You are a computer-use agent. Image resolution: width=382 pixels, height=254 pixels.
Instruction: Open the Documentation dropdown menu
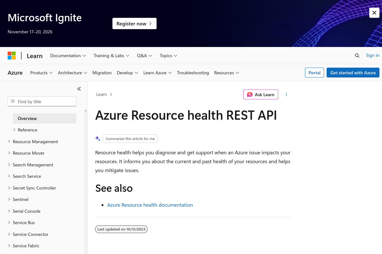pyautogui.click(x=68, y=56)
